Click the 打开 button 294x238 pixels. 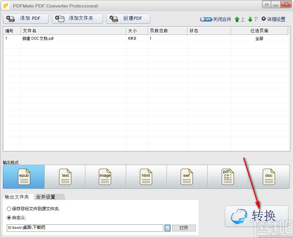(184, 228)
